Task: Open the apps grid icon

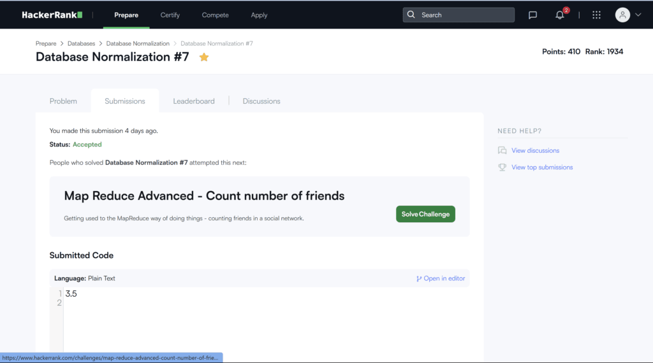Action: pyautogui.click(x=596, y=15)
